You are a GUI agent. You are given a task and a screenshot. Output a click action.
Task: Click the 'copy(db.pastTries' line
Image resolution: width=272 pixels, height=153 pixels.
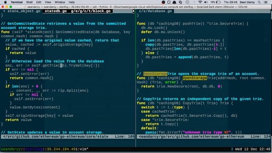coord(185,45)
